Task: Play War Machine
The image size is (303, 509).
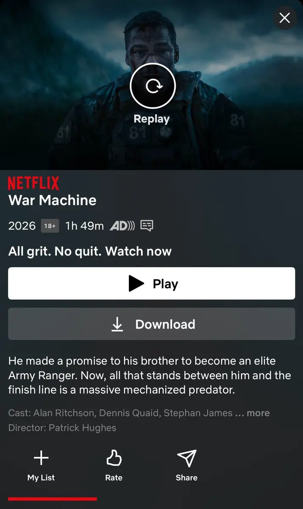Action: pos(152,283)
